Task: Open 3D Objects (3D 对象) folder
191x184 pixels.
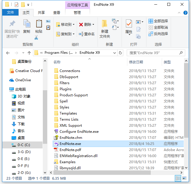Action: tap(21, 96)
